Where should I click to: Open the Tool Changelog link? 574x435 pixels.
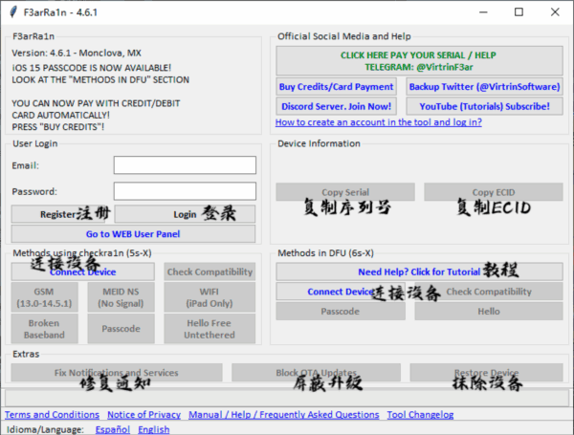click(420, 415)
